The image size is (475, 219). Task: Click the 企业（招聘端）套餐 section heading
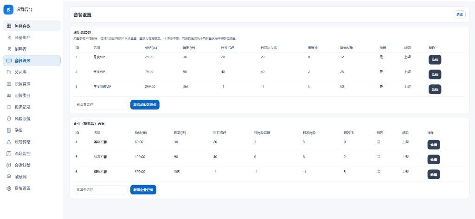pos(90,124)
